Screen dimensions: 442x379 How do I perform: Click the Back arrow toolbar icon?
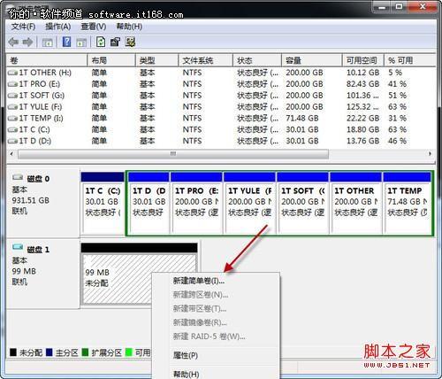coord(13,43)
